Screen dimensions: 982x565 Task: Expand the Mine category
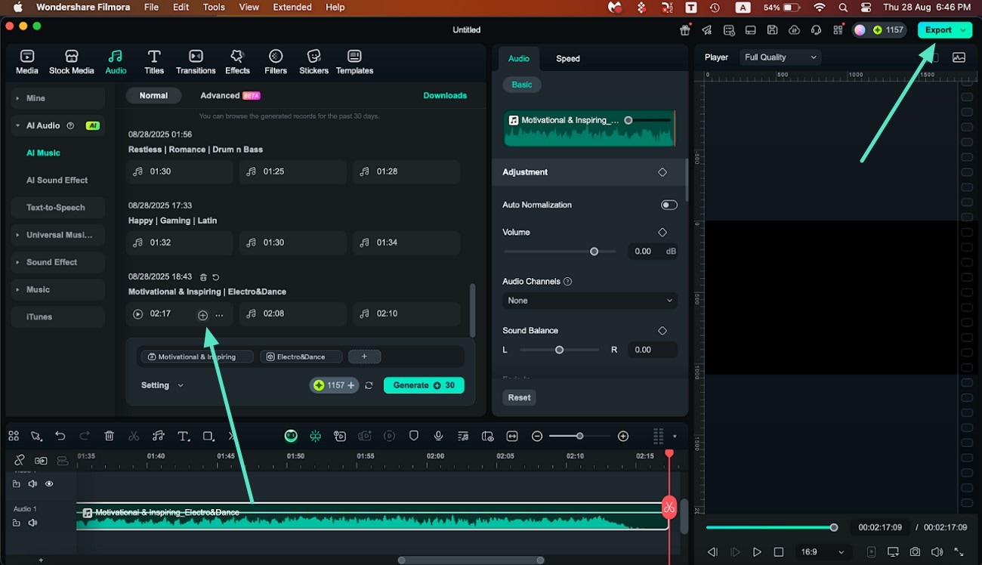pos(58,98)
